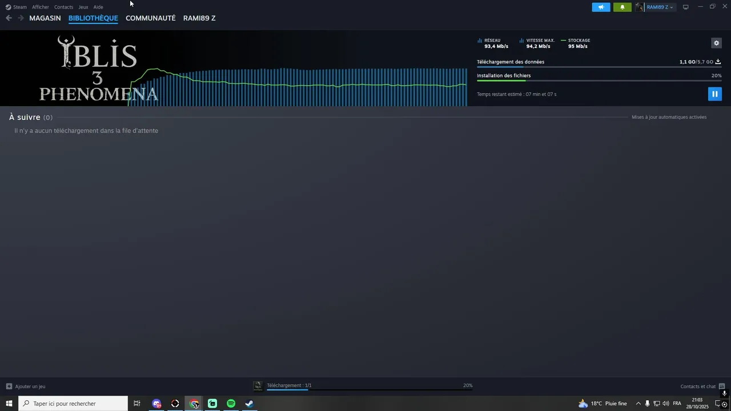Click the Steam taskbar icon

pos(250,404)
